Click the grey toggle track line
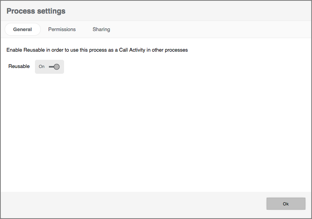 (51, 67)
